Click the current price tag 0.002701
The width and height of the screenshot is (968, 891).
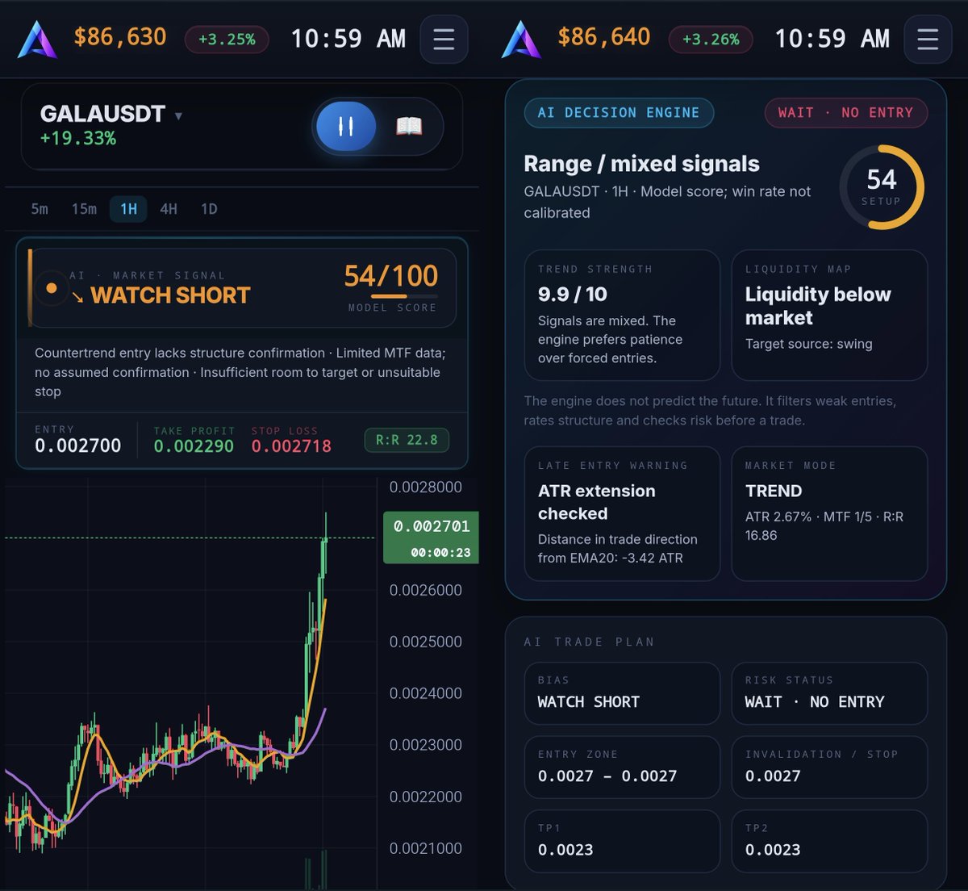(431, 538)
